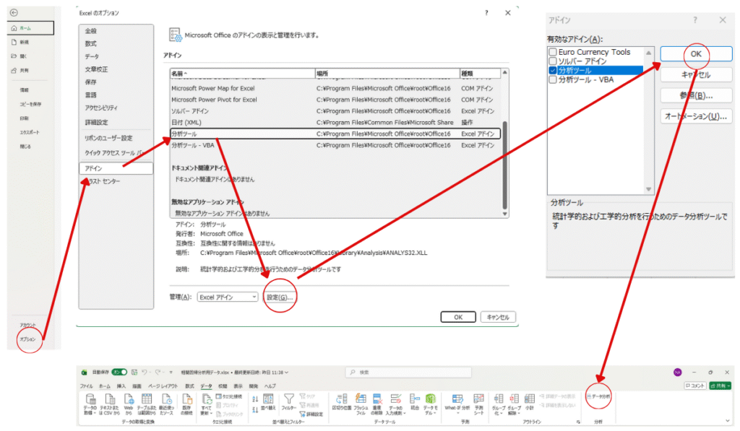Click the 重複の削除 (Remove Duplicates) icon
The width and height of the screenshot is (740, 431).
coord(378,399)
